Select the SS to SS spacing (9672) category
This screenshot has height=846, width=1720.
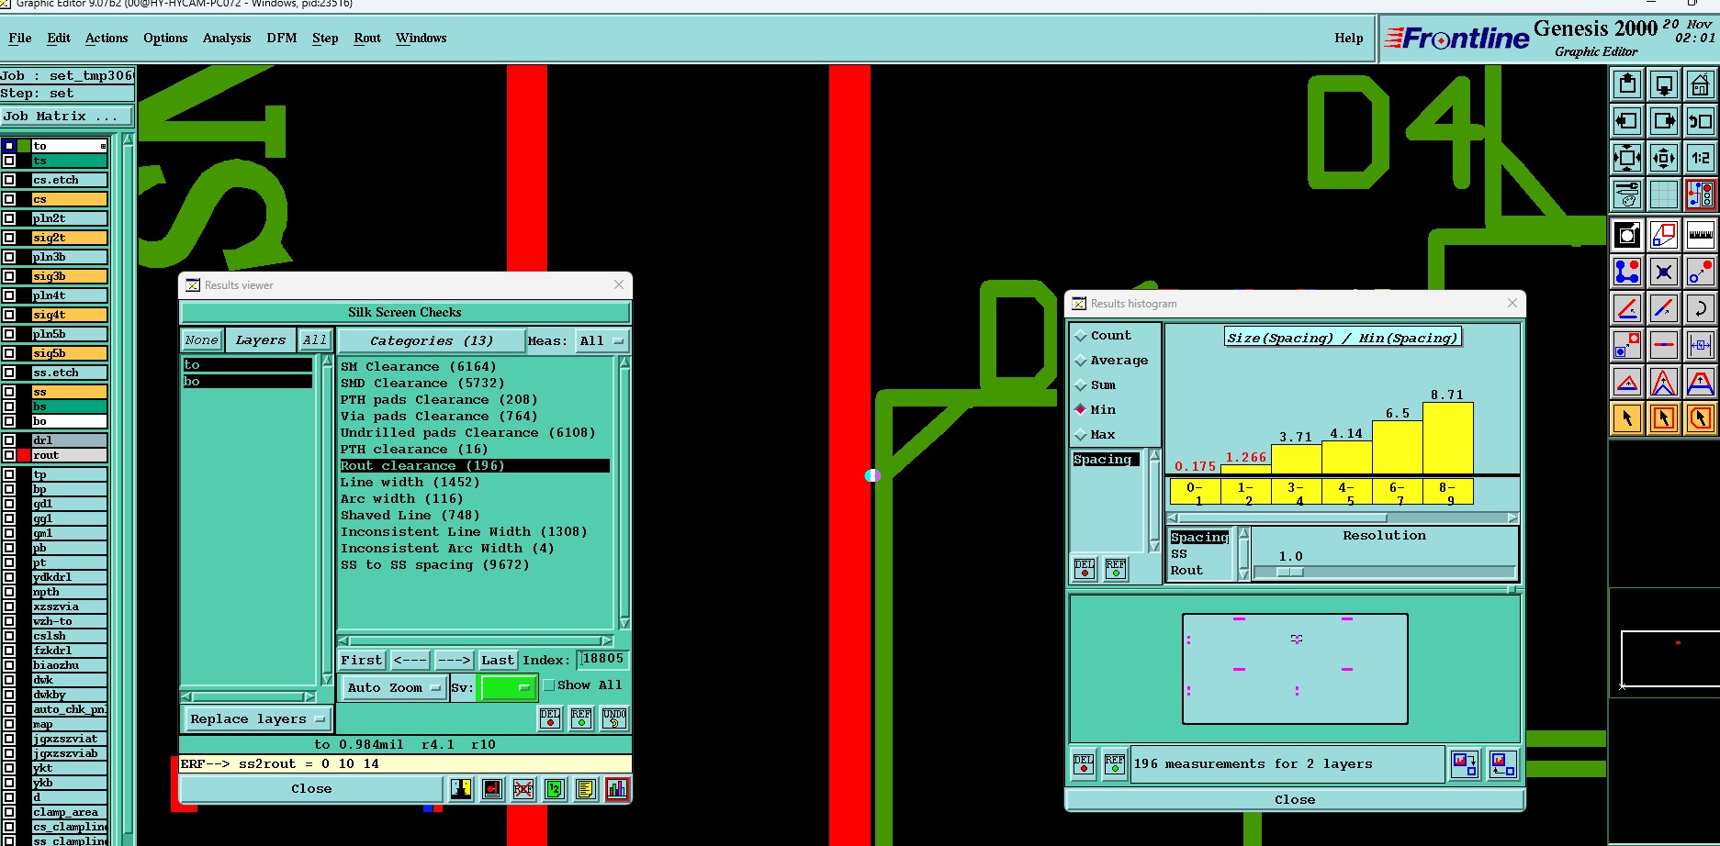(434, 565)
